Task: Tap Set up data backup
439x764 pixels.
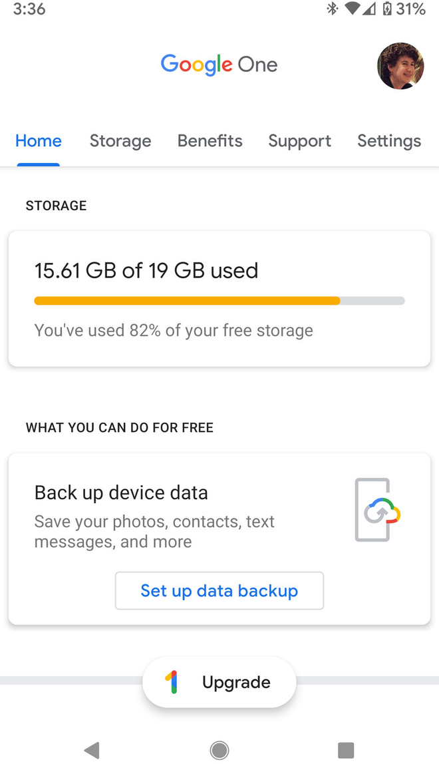Action: (x=219, y=591)
